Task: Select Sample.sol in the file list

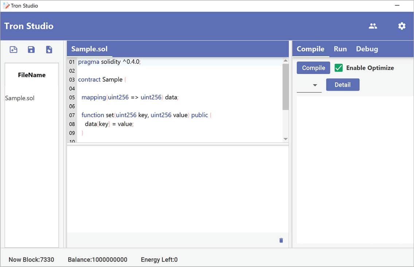Action: (x=20, y=98)
